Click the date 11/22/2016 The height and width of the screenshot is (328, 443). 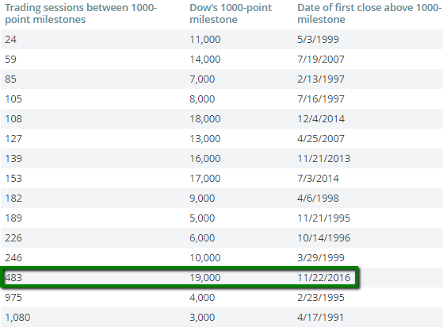coord(324,277)
